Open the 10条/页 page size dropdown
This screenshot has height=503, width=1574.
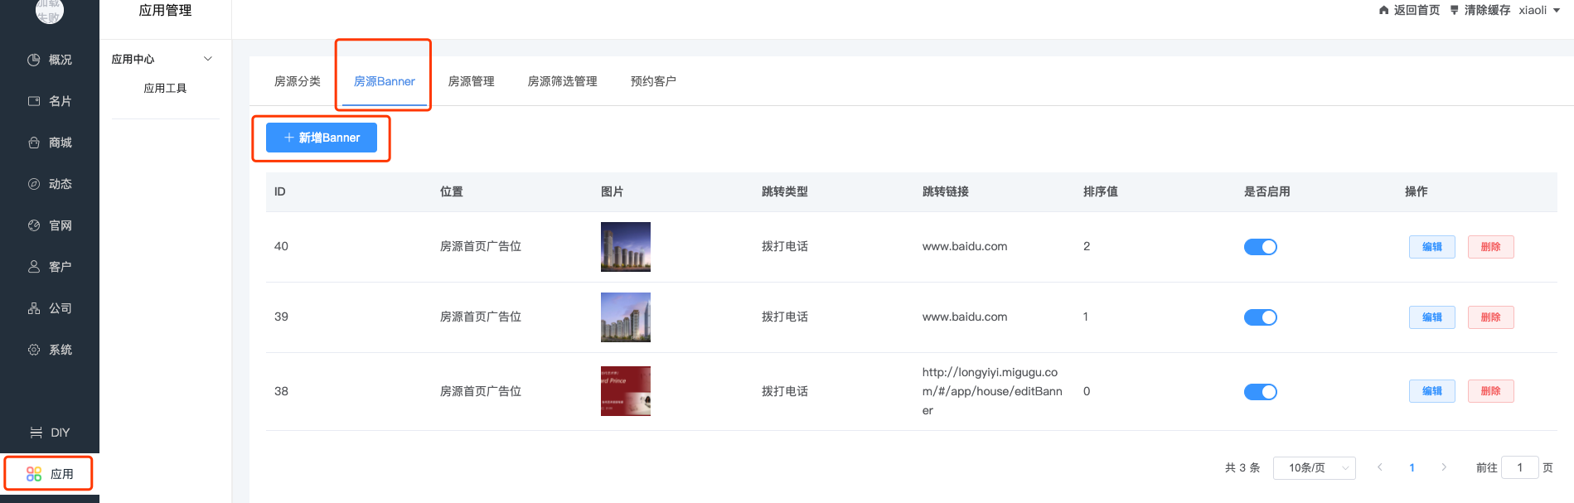click(x=1315, y=468)
